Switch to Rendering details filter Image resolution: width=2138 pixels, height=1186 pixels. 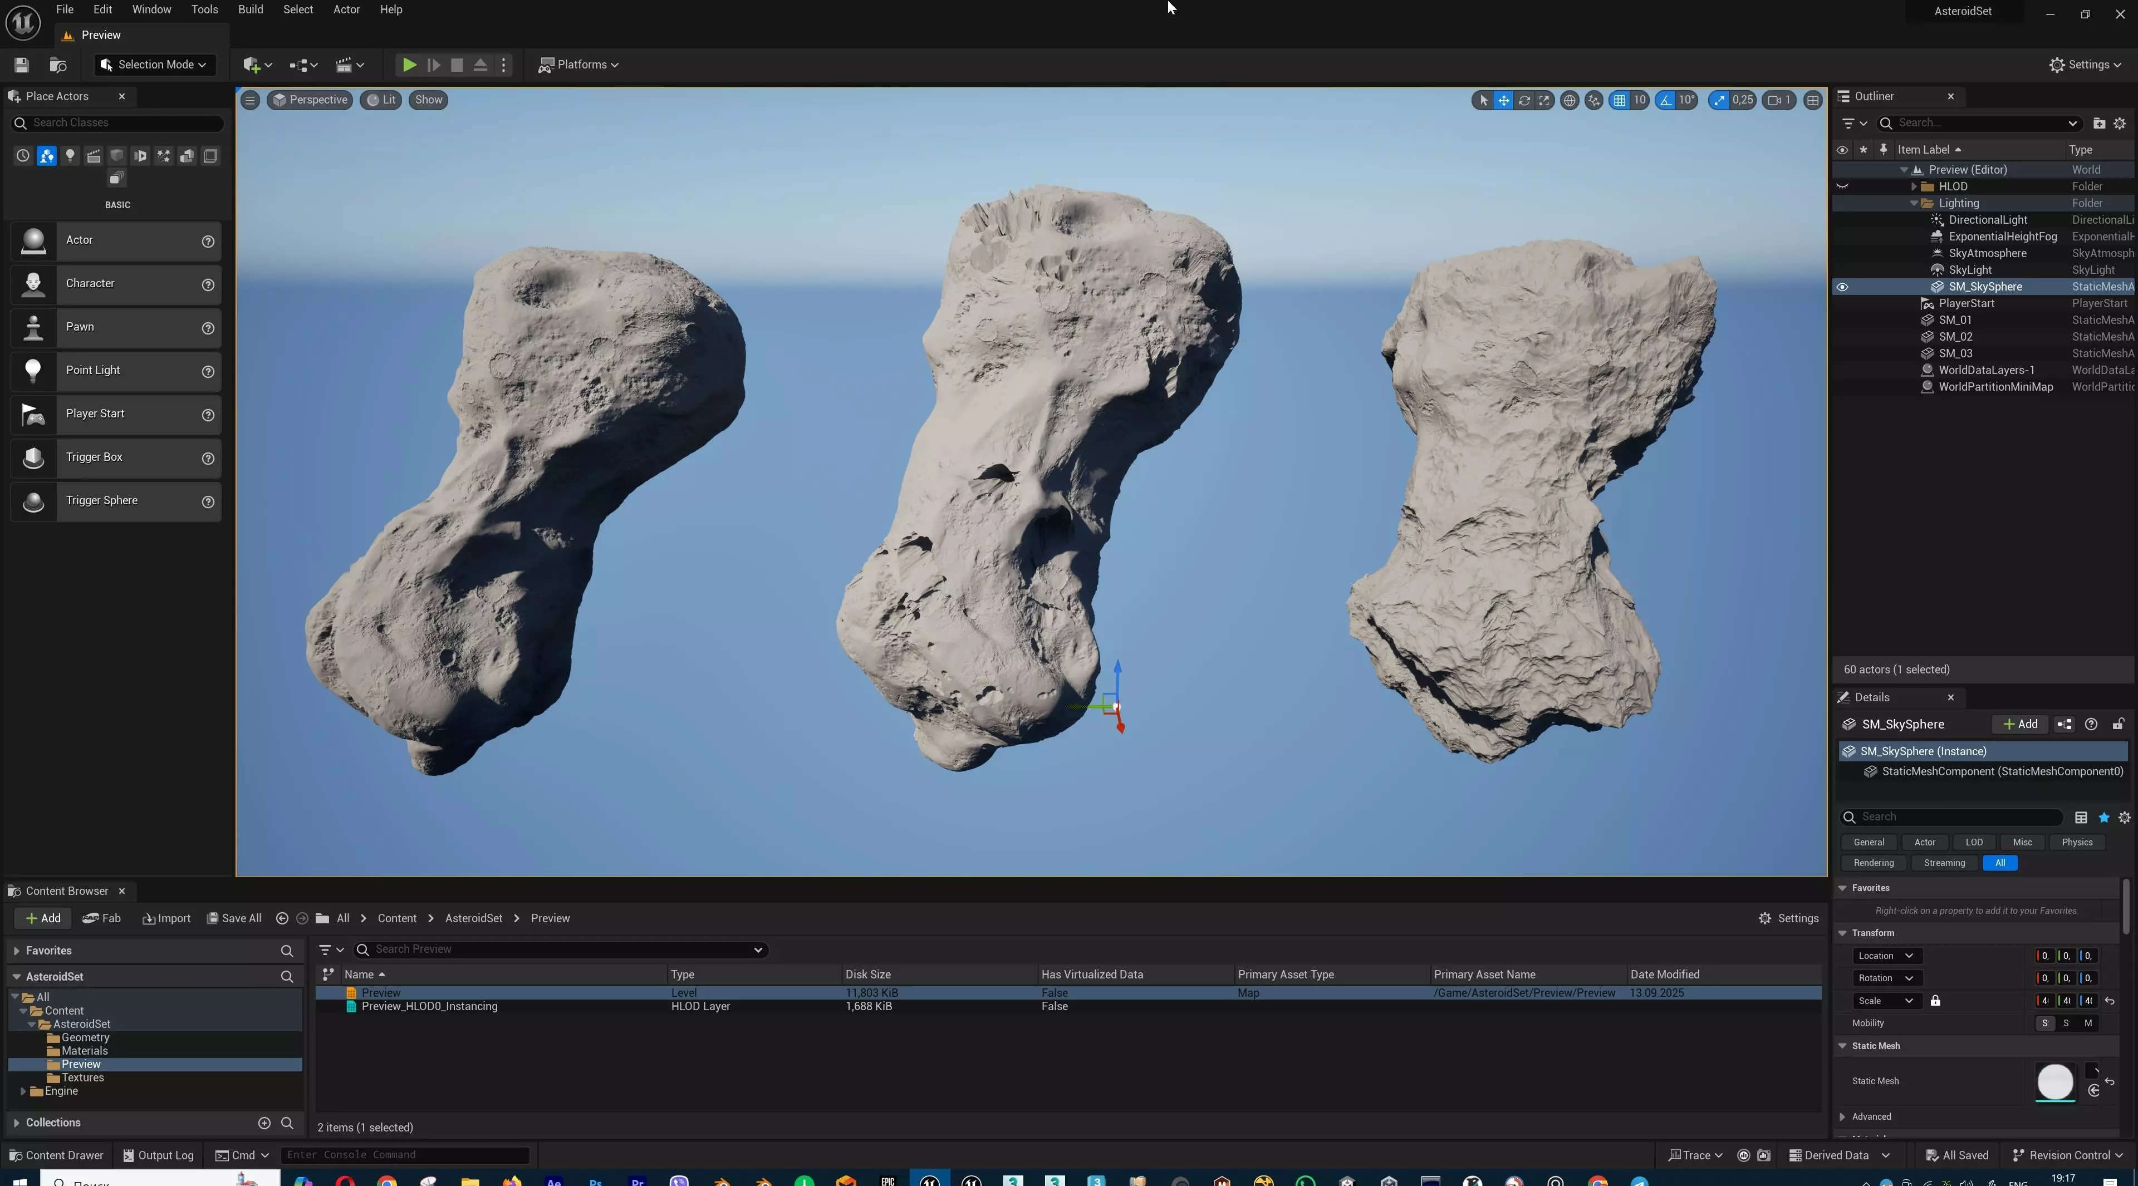pyautogui.click(x=1873, y=863)
